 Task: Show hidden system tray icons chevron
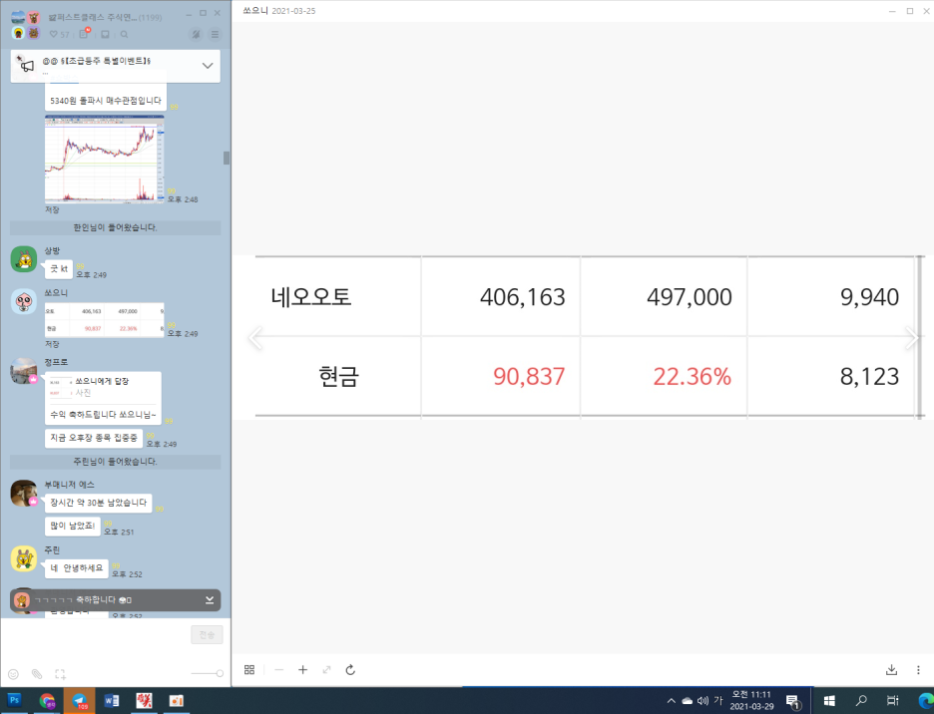click(x=672, y=700)
